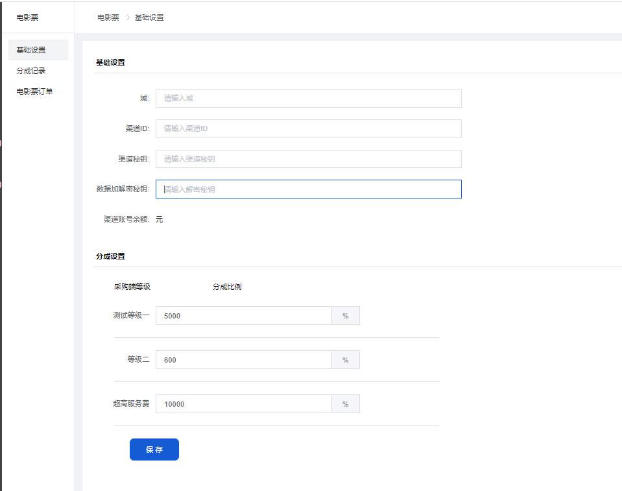Focus the 域 input field
This screenshot has width=622, height=491.
(308, 98)
